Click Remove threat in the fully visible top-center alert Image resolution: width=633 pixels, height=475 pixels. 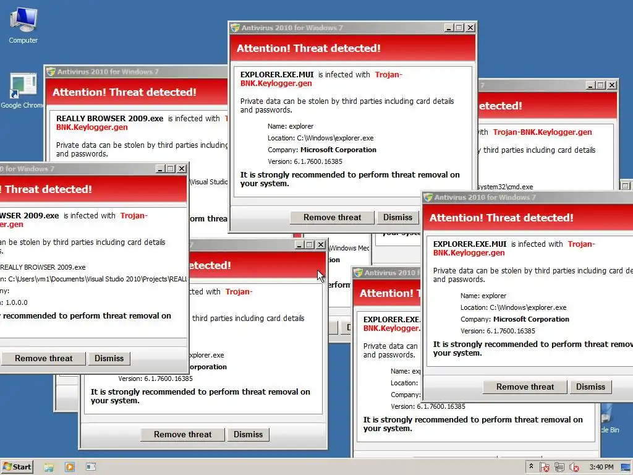point(332,217)
